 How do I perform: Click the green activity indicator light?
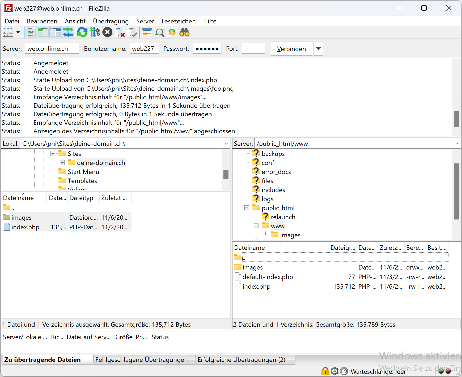pos(441,371)
